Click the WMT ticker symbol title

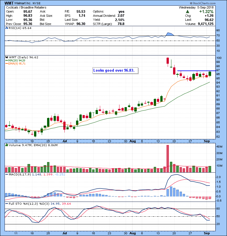(x=9, y=3)
